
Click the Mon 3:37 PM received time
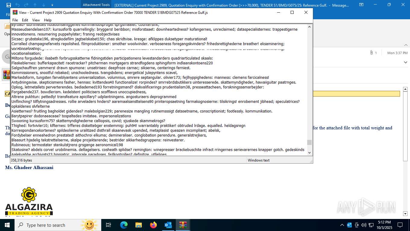[397, 53]
